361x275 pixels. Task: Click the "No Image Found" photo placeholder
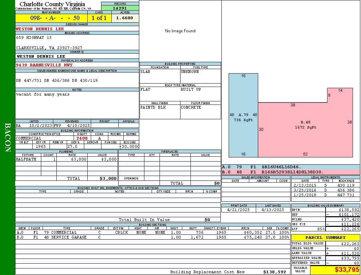(x=180, y=31)
